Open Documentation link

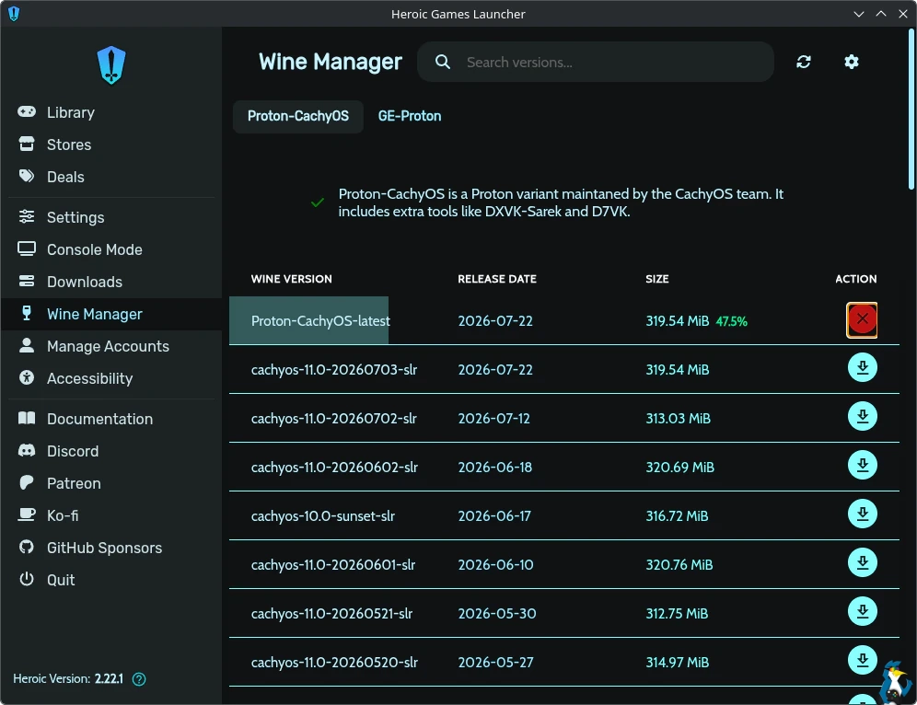(x=111, y=419)
